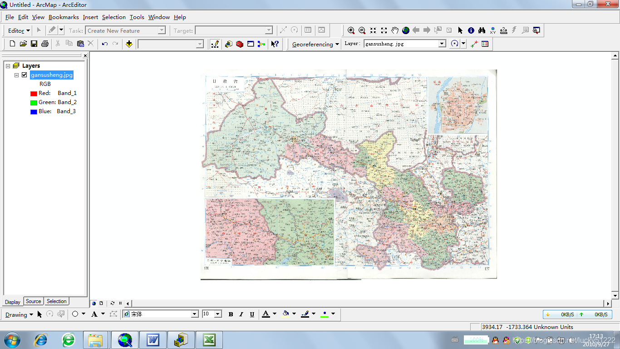Zoom to Full Extent globe icon
This screenshot has height=349, width=620.
tap(406, 30)
